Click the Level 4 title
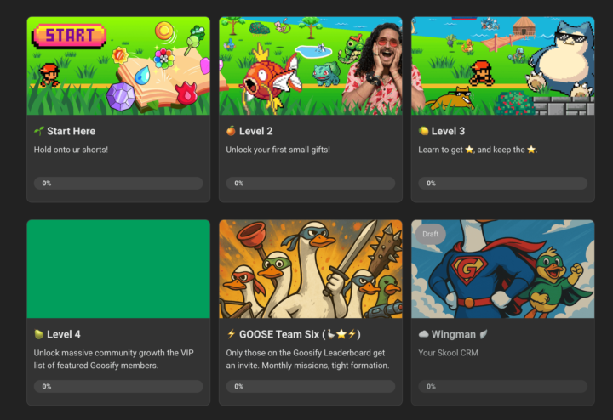 click(x=64, y=334)
